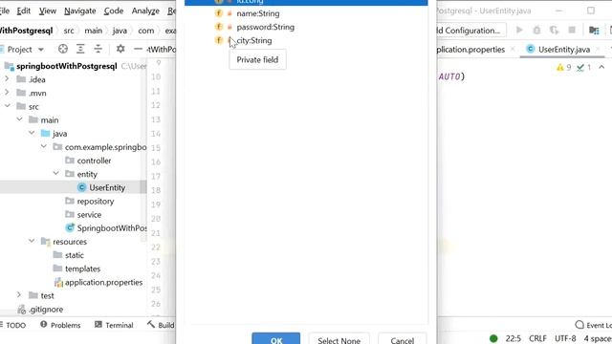Image resolution: width=612 pixels, height=344 pixels.
Task: Collapse the java folder
Action: 32,133
